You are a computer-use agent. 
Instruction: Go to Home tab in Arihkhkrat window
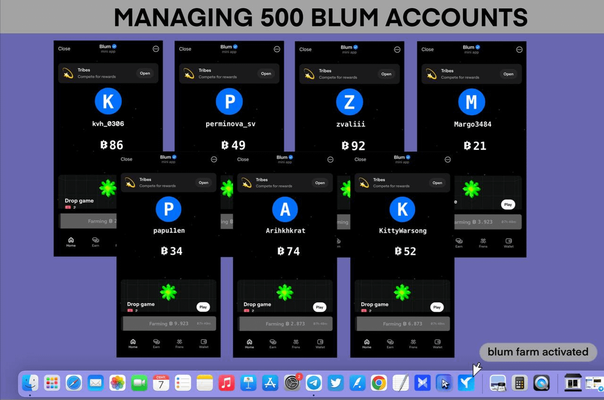249,344
